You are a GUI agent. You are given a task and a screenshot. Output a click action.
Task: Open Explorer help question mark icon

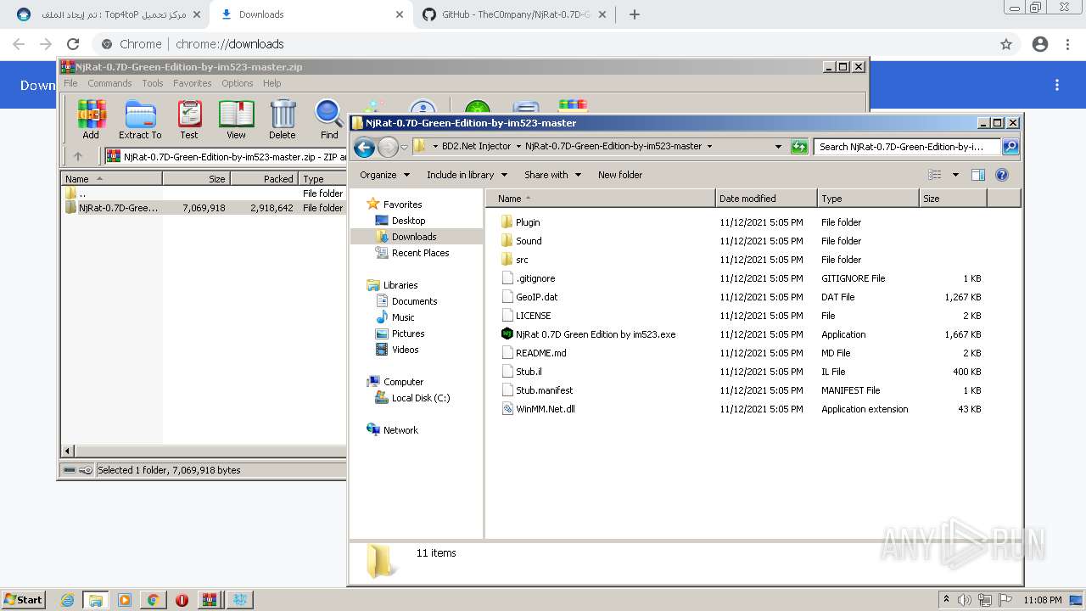tap(1002, 175)
